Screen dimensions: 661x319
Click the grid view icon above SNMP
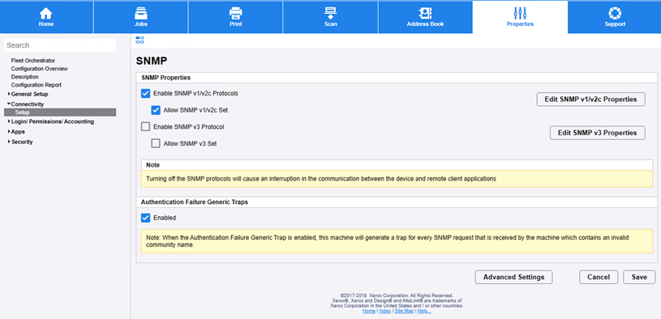coord(140,40)
